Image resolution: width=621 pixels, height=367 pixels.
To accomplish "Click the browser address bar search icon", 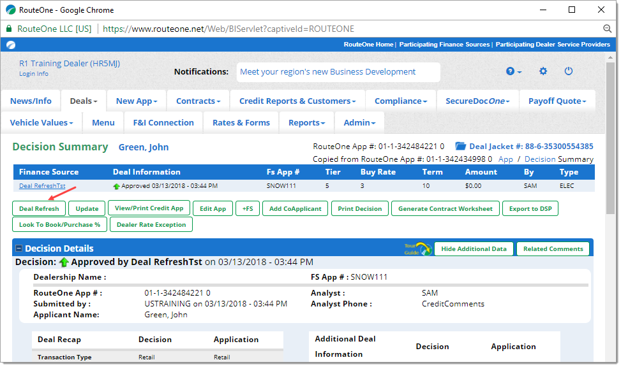I will coord(607,29).
